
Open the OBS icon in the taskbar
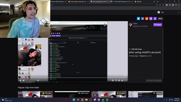coord(90,100)
